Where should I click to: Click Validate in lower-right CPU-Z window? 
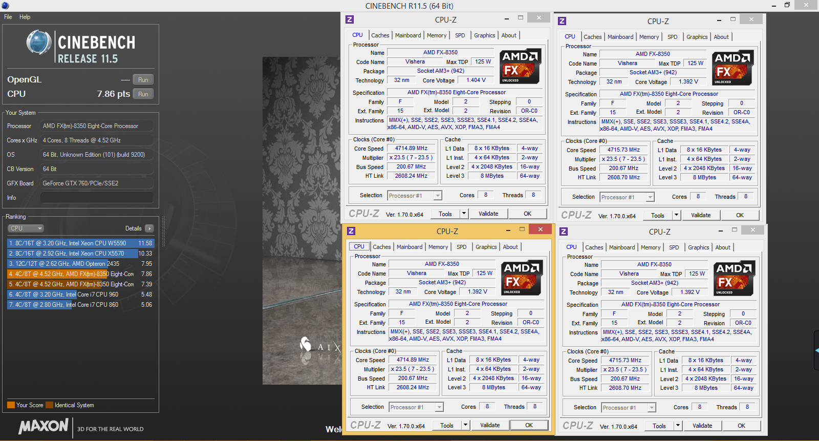click(x=702, y=426)
